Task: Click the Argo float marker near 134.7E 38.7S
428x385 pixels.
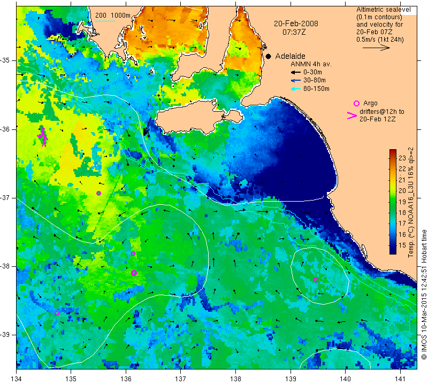Action: coord(57,313)
